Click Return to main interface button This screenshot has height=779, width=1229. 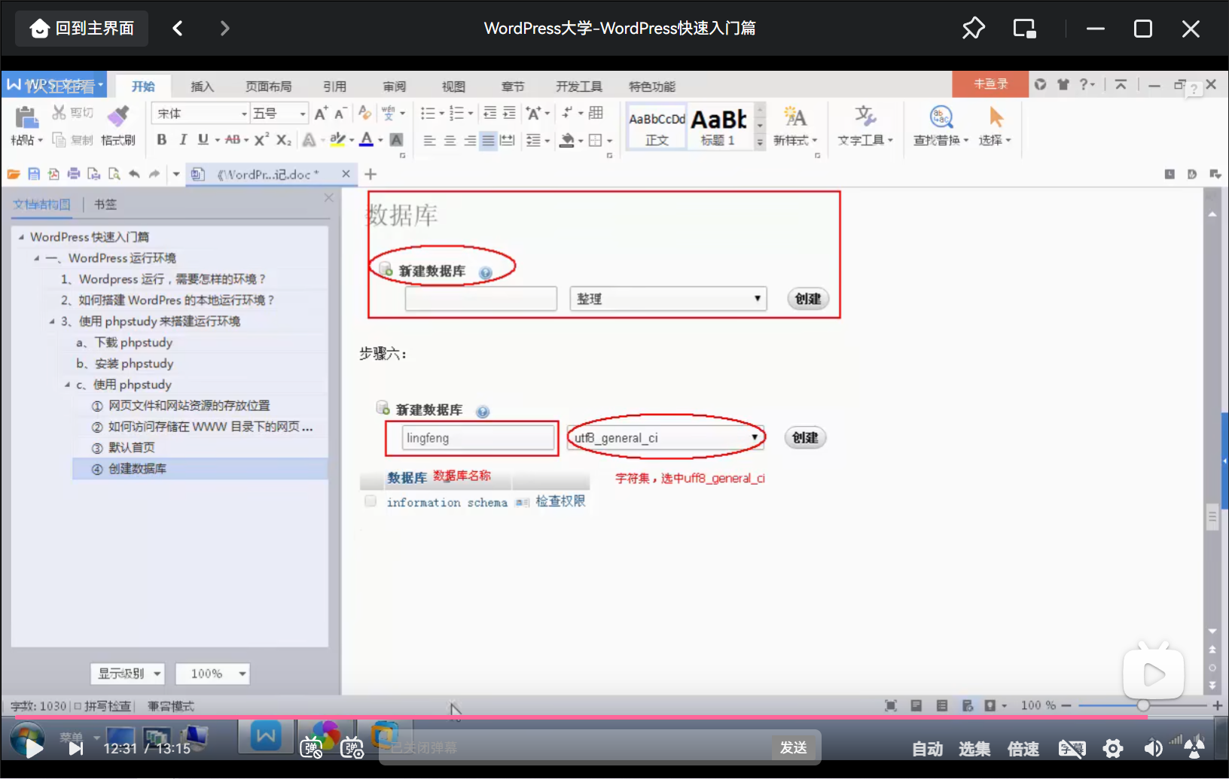[x=82, y=29]
